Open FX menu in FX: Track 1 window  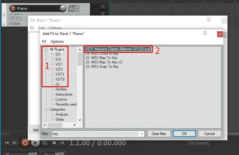pyautogui.click(x=32, y=28)
